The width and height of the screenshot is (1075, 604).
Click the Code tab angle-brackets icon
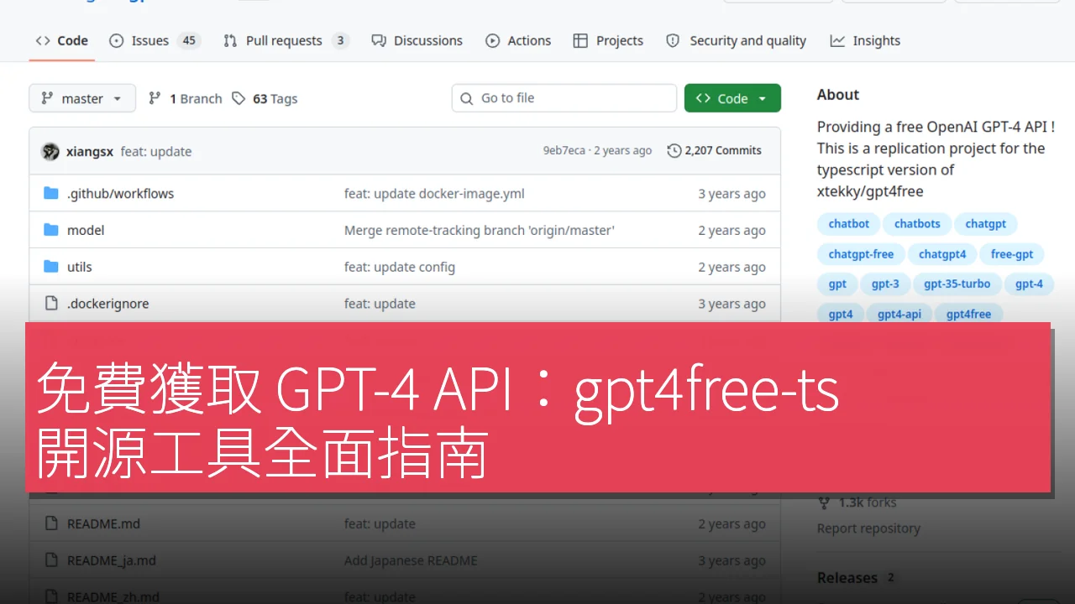43,40
